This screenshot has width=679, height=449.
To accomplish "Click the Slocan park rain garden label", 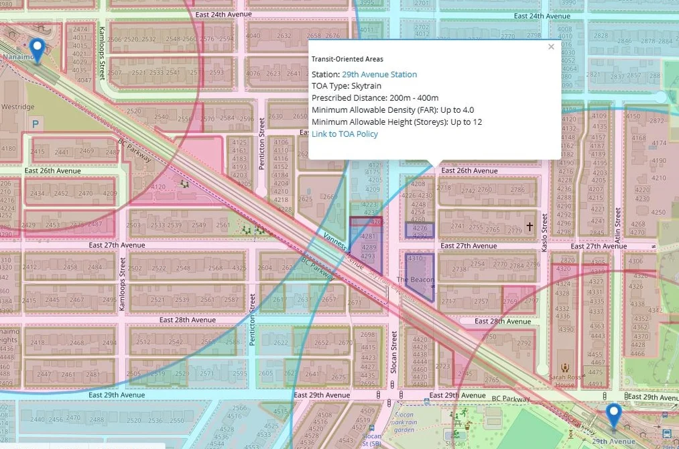I will [406, 422].
